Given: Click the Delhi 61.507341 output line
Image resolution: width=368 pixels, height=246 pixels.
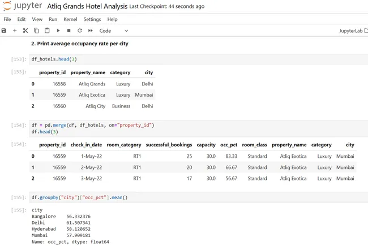Looking at the screenshot, I should [x=61, y=223].
